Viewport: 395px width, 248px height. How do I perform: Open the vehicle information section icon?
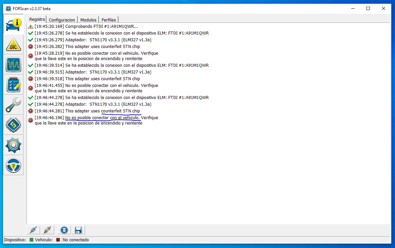13,24
